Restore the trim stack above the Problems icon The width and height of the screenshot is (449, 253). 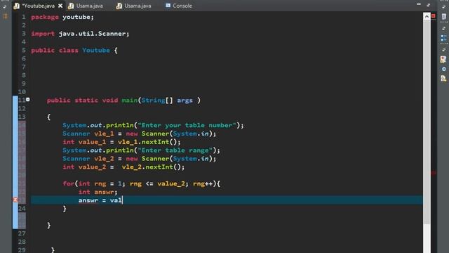click(x=443, y=50)
